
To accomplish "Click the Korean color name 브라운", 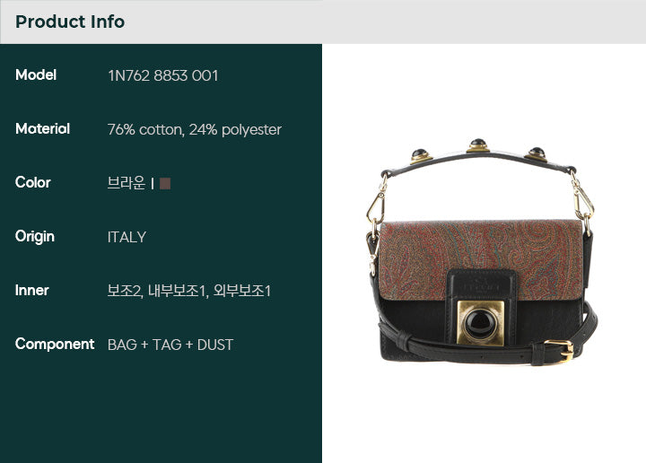I will [x=127, y=183].
